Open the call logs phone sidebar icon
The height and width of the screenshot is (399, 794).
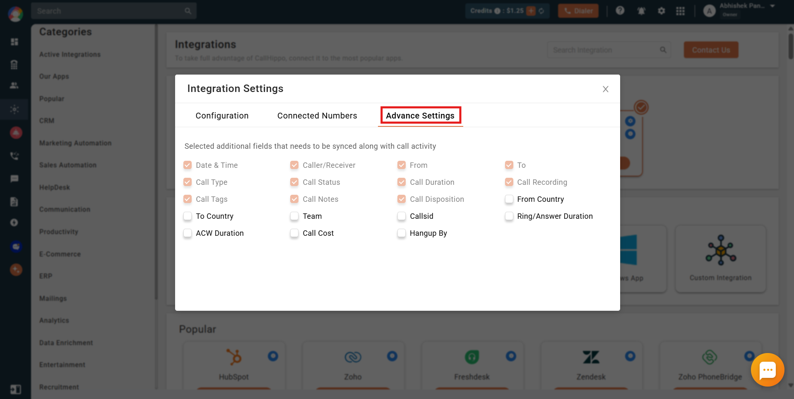[x=14, y=156]
